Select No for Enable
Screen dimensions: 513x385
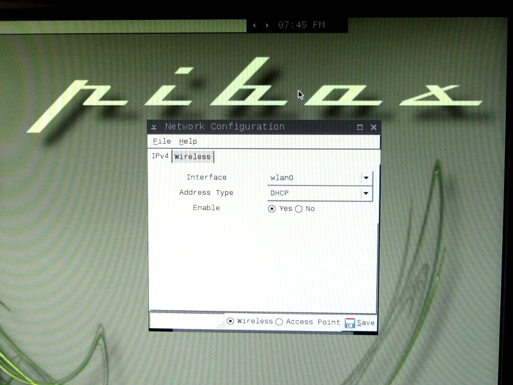coord(299,209)
